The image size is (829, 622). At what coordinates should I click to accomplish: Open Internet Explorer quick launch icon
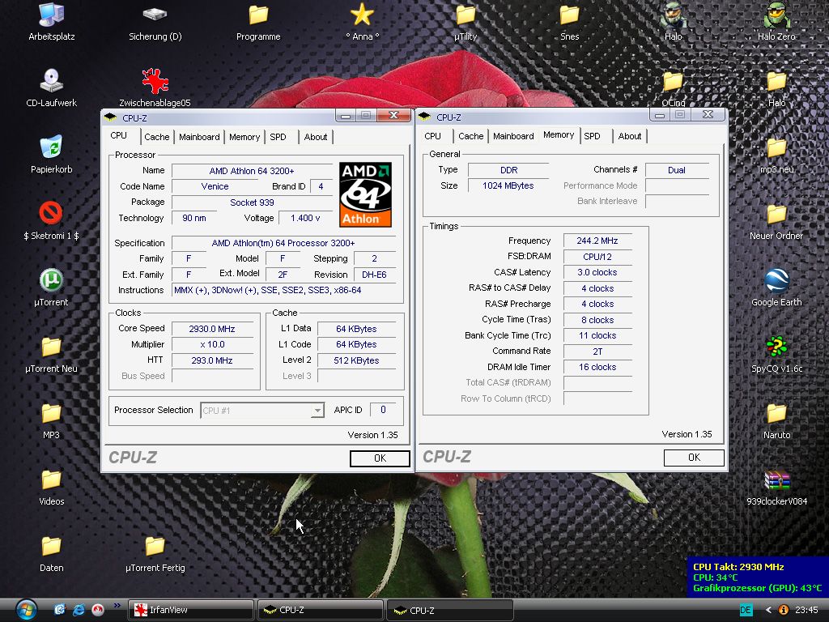(79, 610)
